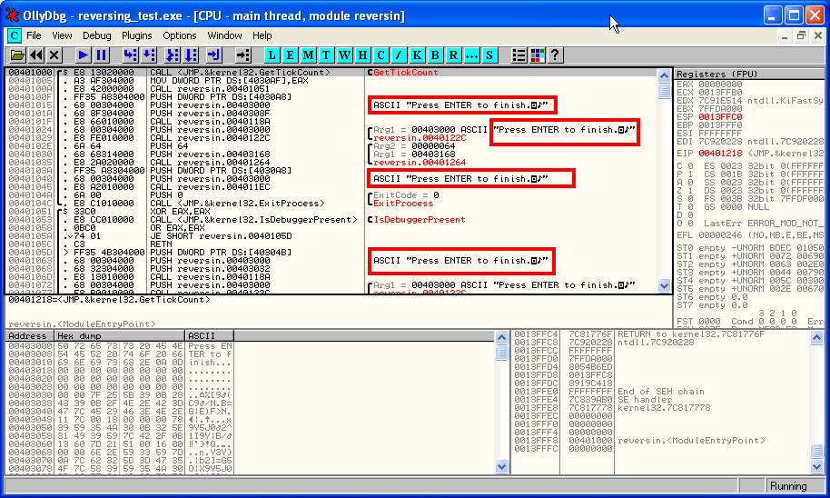Toggle register view via Registers (FPU) header
830x498 pixels.
coord(749,75)
